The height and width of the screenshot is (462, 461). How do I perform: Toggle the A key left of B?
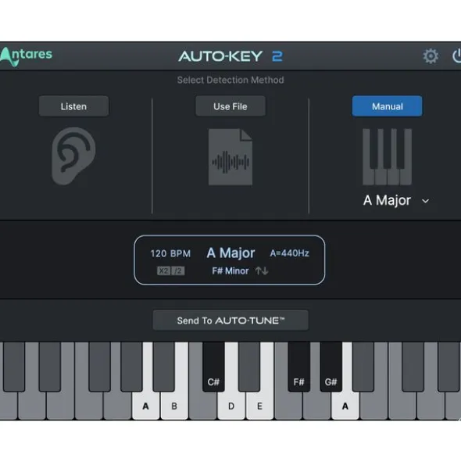coord(146,406)
